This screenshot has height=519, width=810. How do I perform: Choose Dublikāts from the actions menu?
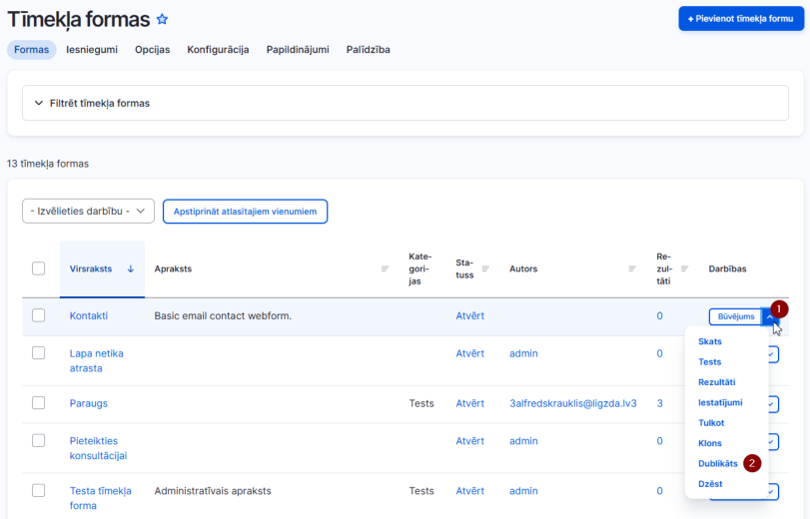(x=718, y=463)
